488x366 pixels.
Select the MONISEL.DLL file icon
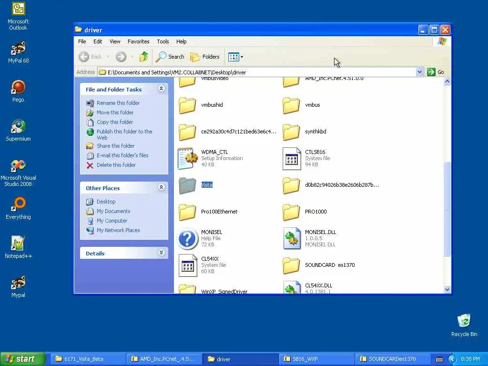[292, 239]
